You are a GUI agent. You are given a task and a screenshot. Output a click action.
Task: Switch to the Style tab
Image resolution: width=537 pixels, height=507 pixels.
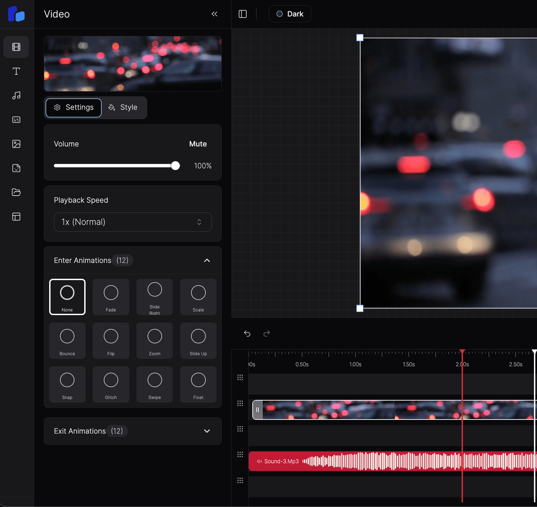click(123, 107)
